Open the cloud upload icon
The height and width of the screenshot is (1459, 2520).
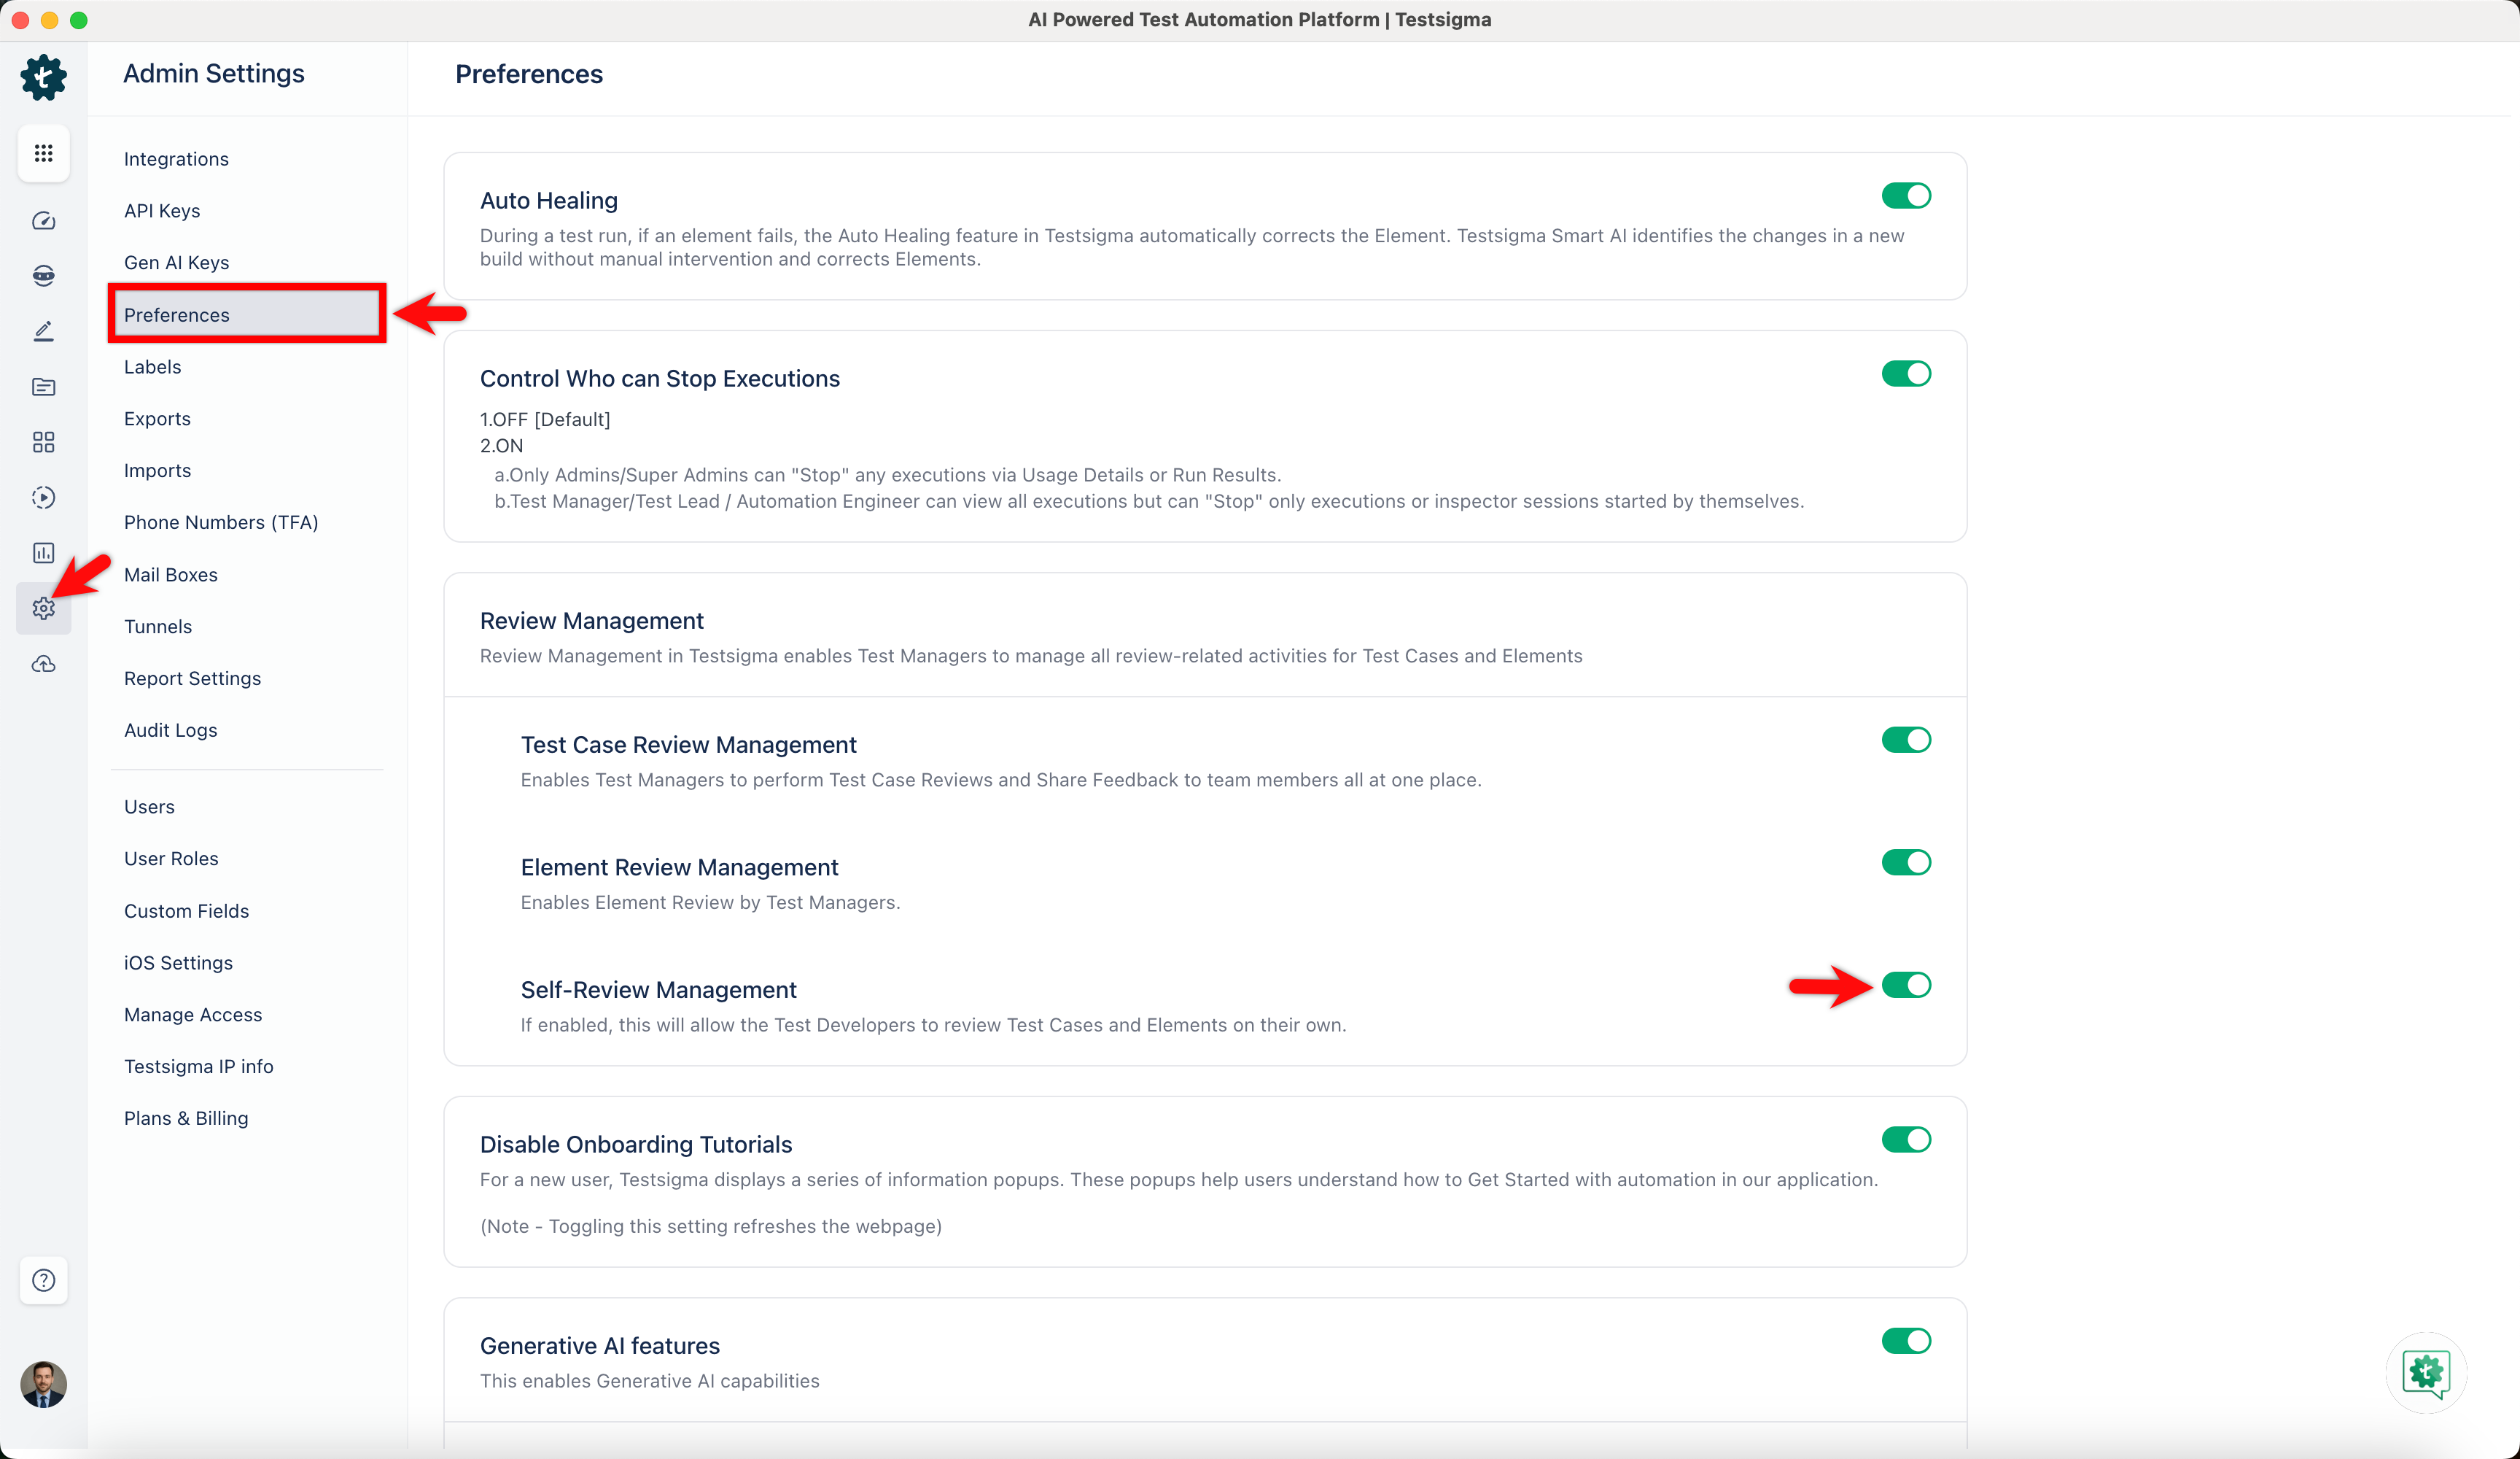click(43, 663)
